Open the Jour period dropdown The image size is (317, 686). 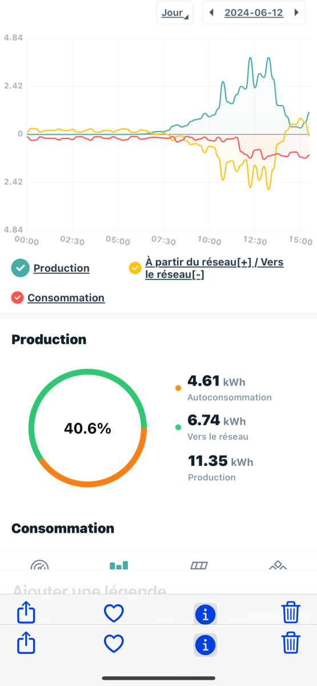pos(175,13)
